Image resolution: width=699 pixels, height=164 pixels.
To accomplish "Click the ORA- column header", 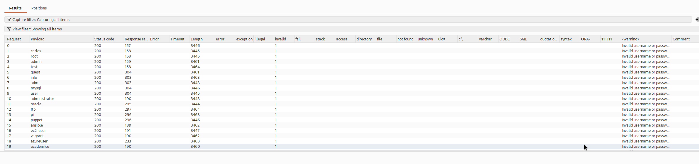I will 590,39.
